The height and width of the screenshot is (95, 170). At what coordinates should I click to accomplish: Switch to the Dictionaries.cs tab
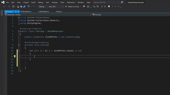point(26,12)
